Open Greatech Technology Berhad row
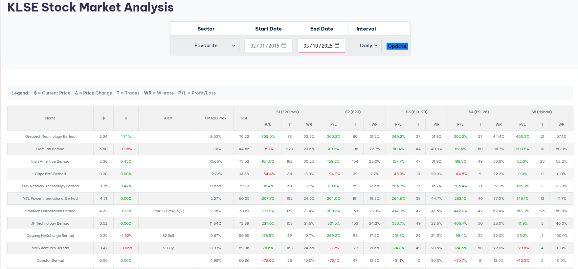Screen dimensions: 578x269 click(50, 136)
